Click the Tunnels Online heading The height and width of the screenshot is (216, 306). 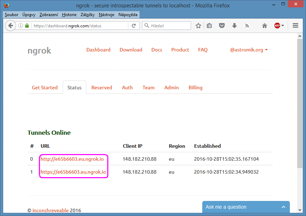[49, 133]
